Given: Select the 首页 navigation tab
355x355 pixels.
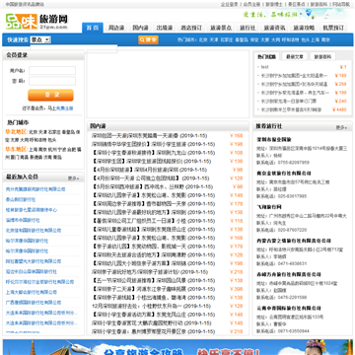Looking at the screenshot, I should click(x=93, y=28).
